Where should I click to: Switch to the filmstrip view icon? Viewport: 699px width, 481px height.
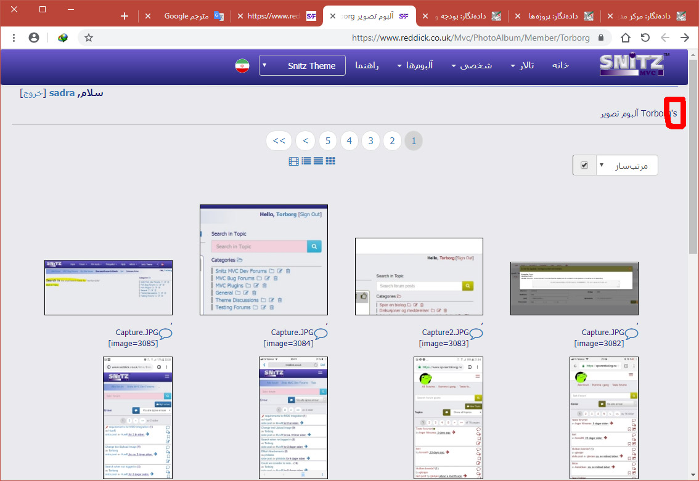pos(293,161)
